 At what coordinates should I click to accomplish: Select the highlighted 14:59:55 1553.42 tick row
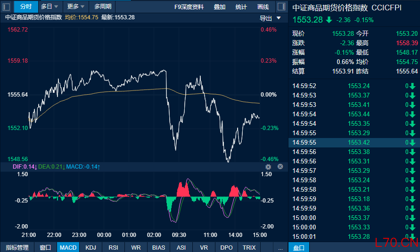[x=354, y=143]
